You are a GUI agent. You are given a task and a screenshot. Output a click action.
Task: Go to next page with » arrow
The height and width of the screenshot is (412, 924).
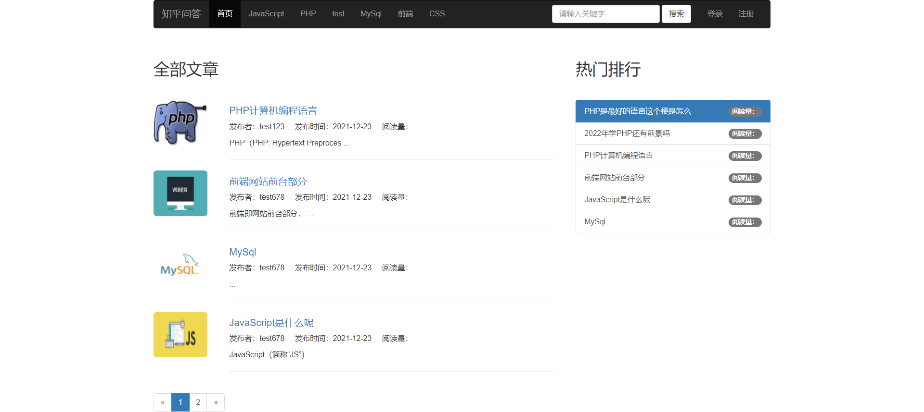[x=216, y=402]
